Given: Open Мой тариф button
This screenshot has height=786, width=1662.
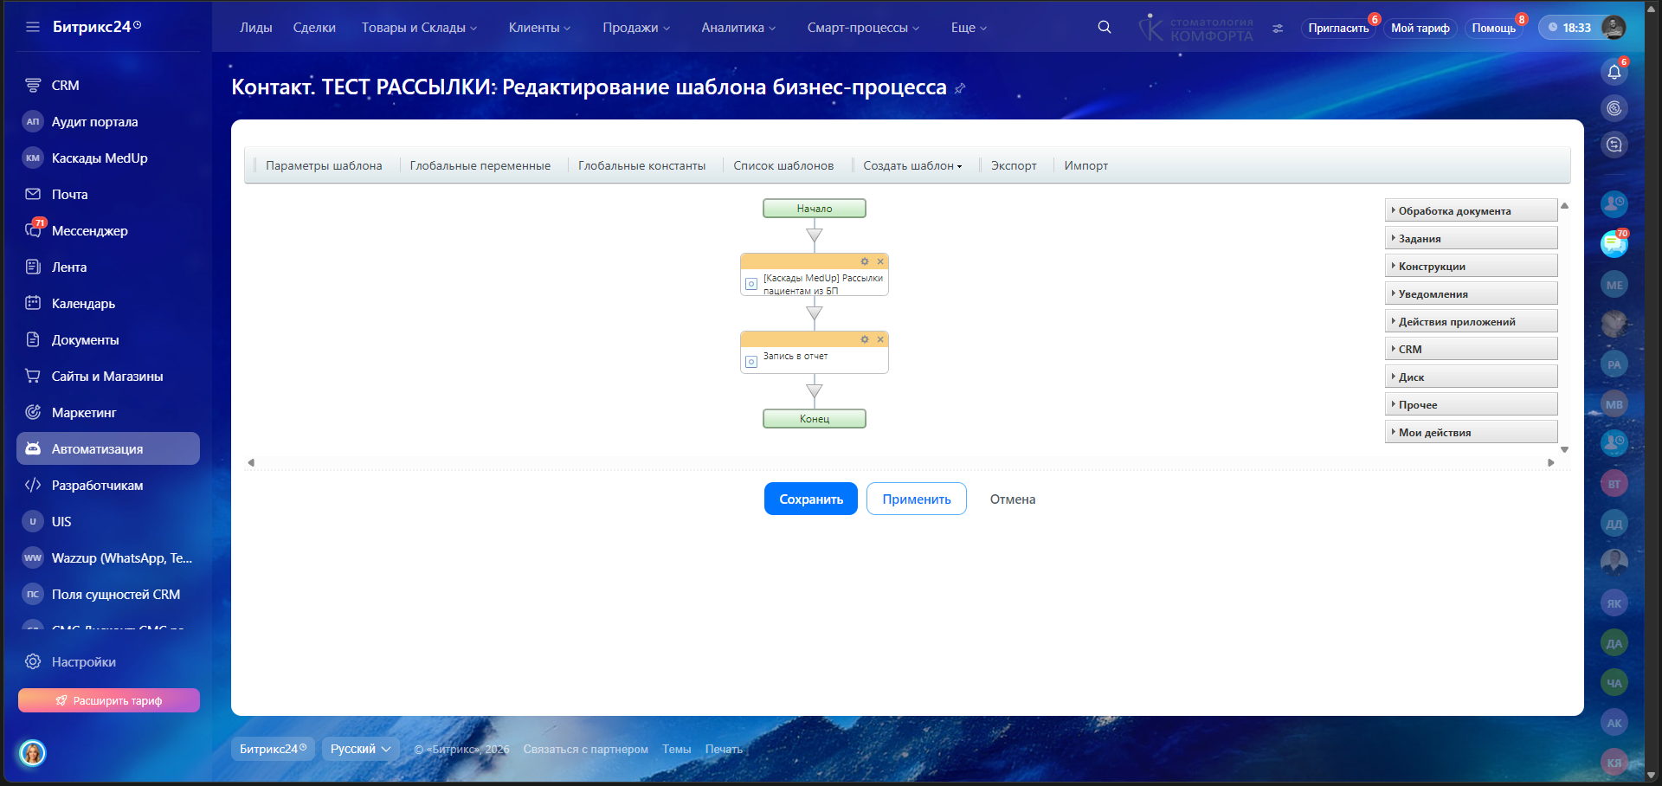Looking at the screenshot, I should pyautogui.click(x=1420, y=28).
